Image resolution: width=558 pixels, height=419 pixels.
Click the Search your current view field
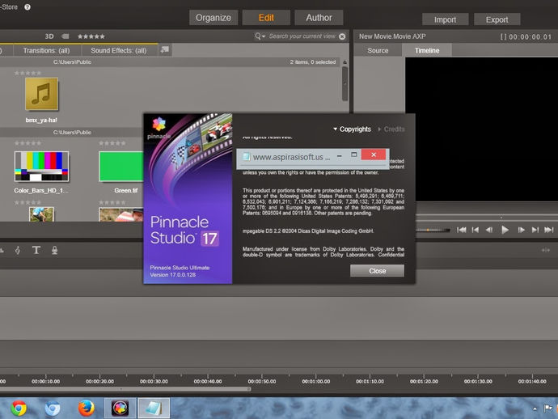(302, 36)
